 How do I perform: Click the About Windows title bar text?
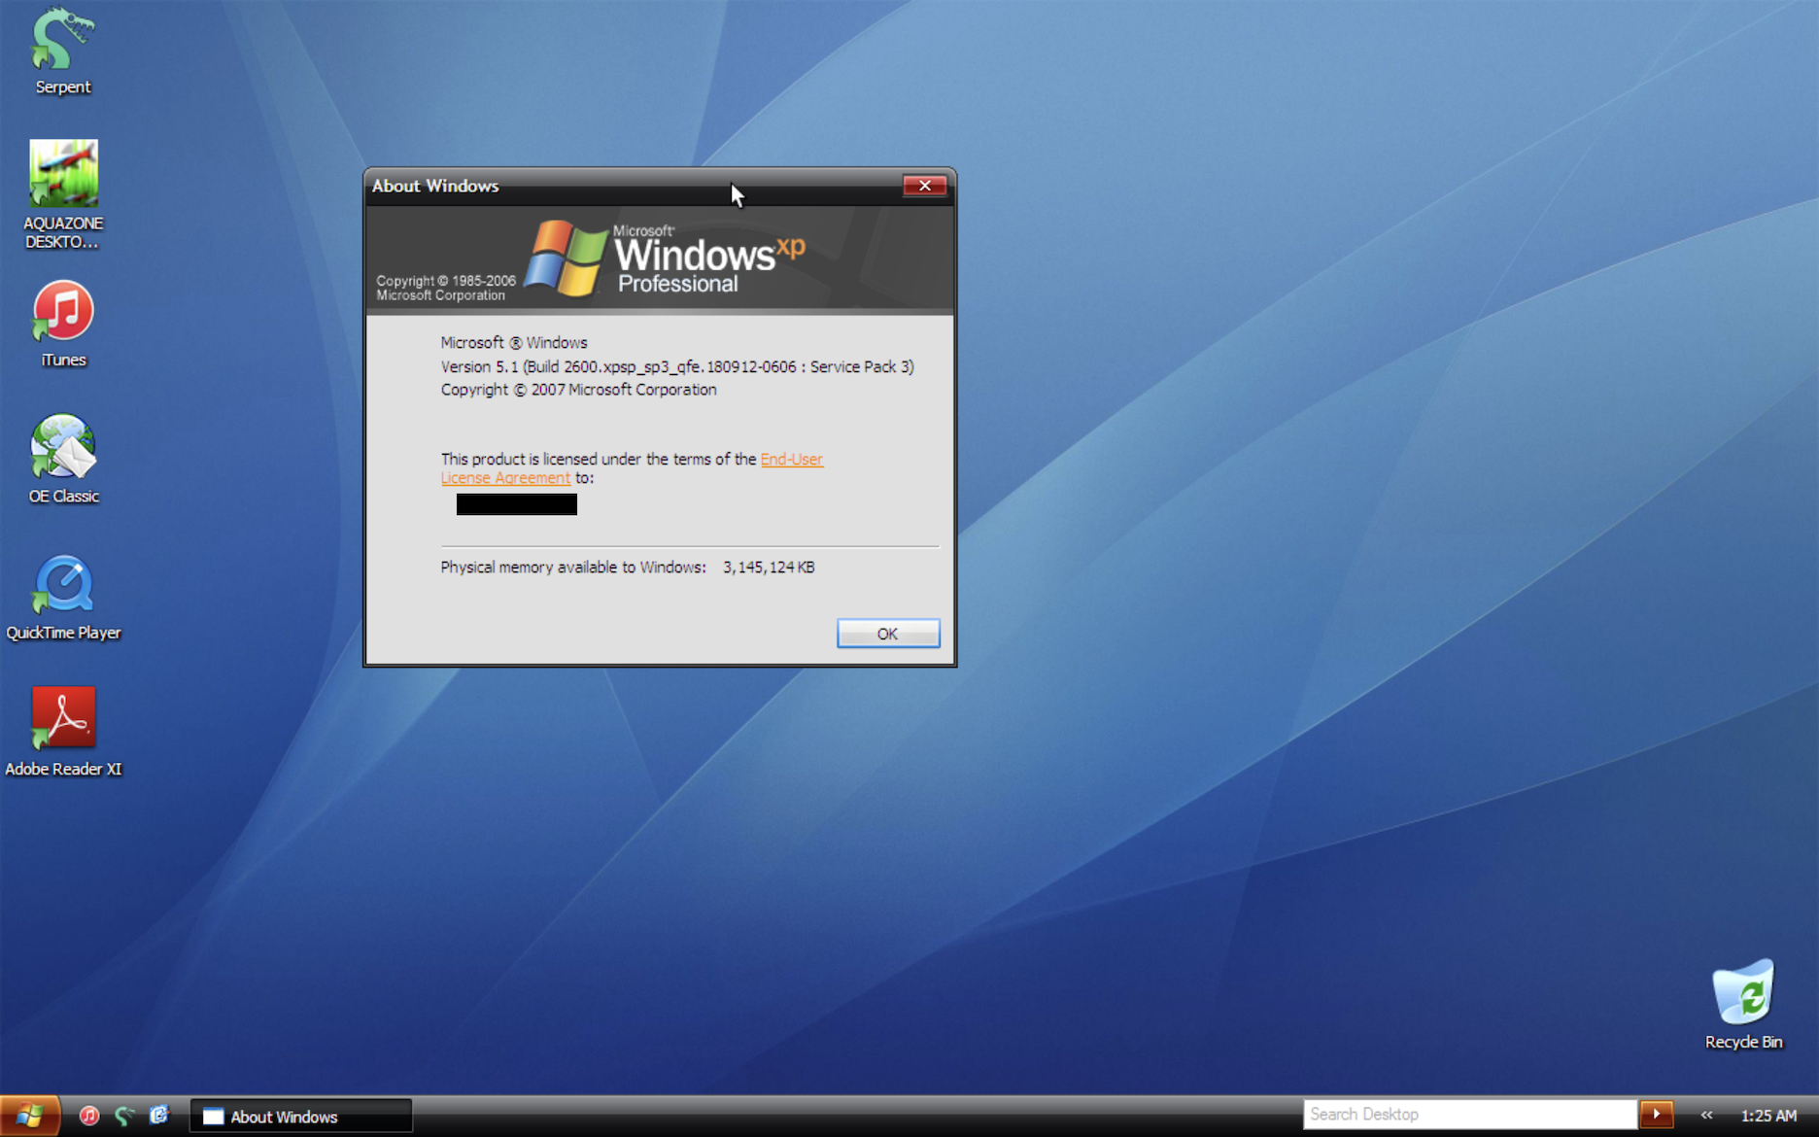[435, 186]
